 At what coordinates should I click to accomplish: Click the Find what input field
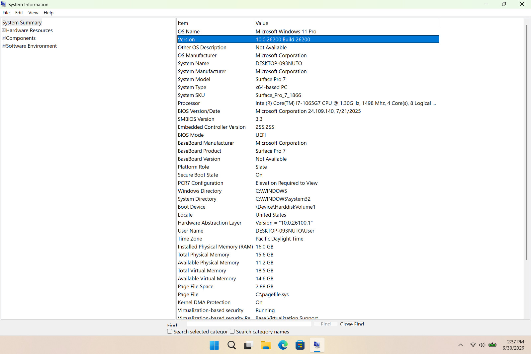pyautogui.click(x=249, y=324)
